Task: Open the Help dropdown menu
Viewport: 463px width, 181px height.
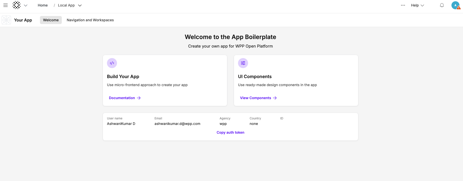Action: tap(417, 5)
